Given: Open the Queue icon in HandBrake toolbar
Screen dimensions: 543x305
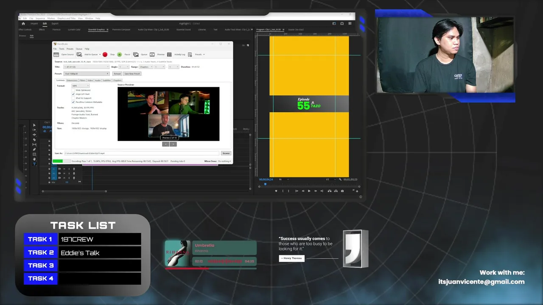Looking at the screenshot, I should 136,54.
